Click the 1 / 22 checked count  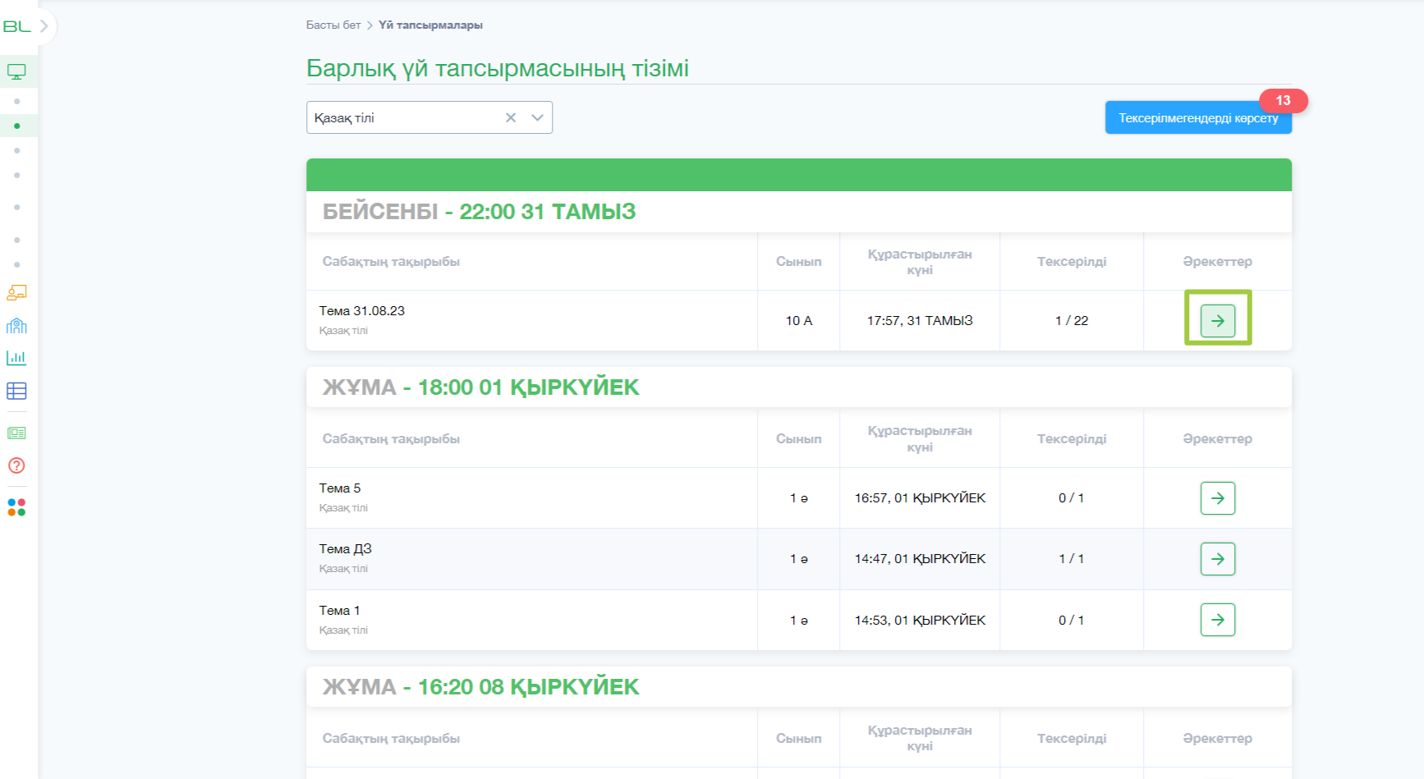point(1072,321)
